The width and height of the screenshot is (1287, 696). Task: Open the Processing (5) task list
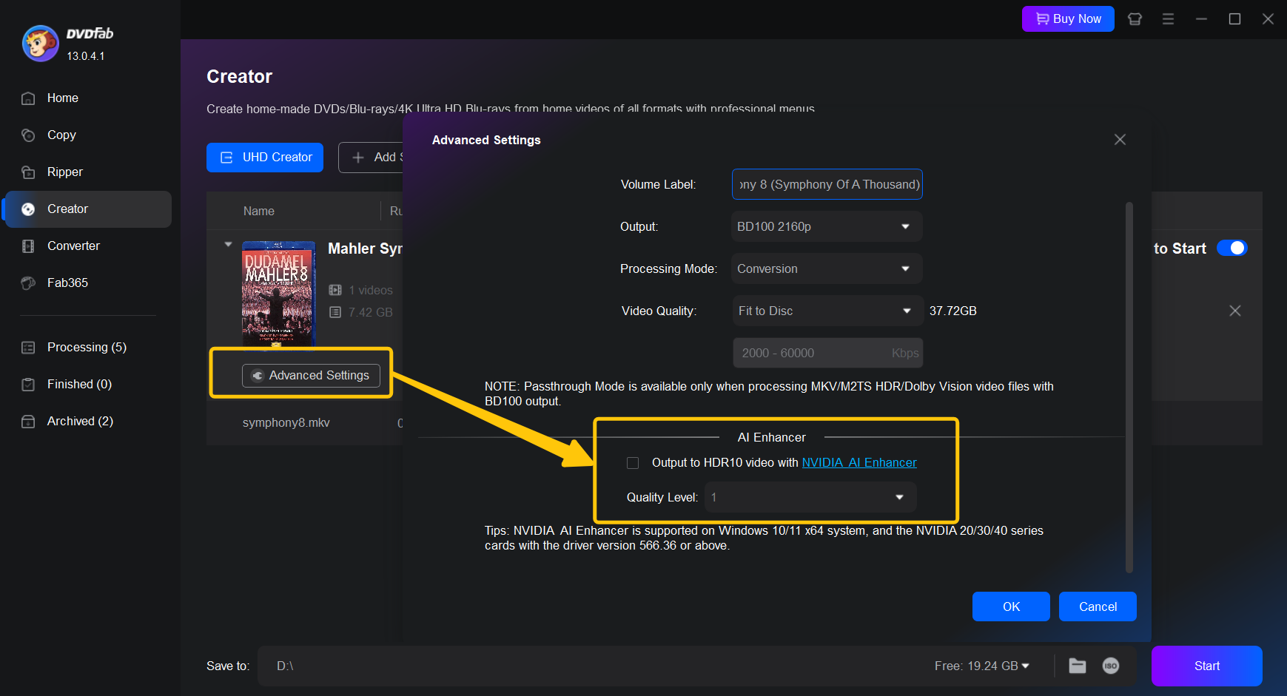coord(88,348)
